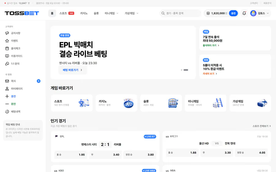Select the 홈 nav tab
Screen dimensions: 276x172
tap(52, 13)
